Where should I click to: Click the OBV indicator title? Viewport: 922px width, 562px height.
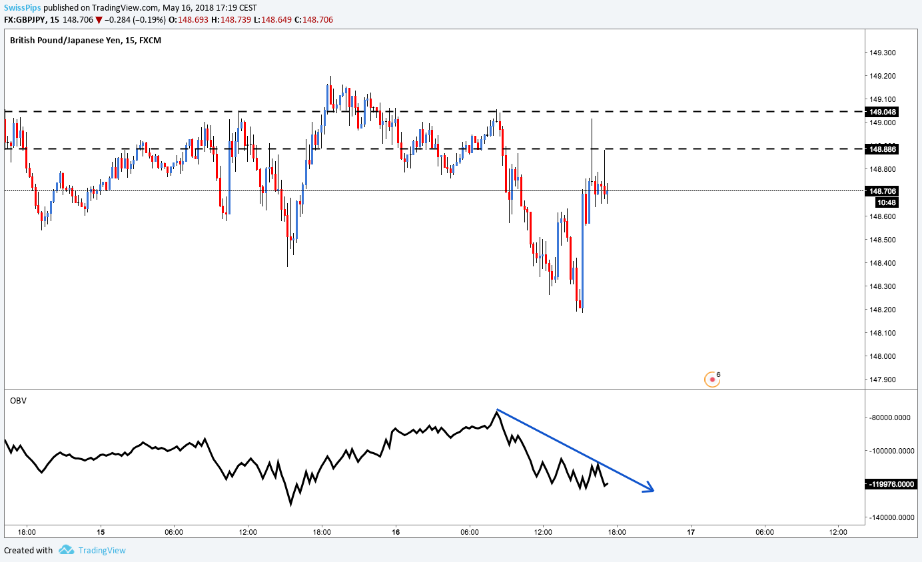[x=17, y=400]
